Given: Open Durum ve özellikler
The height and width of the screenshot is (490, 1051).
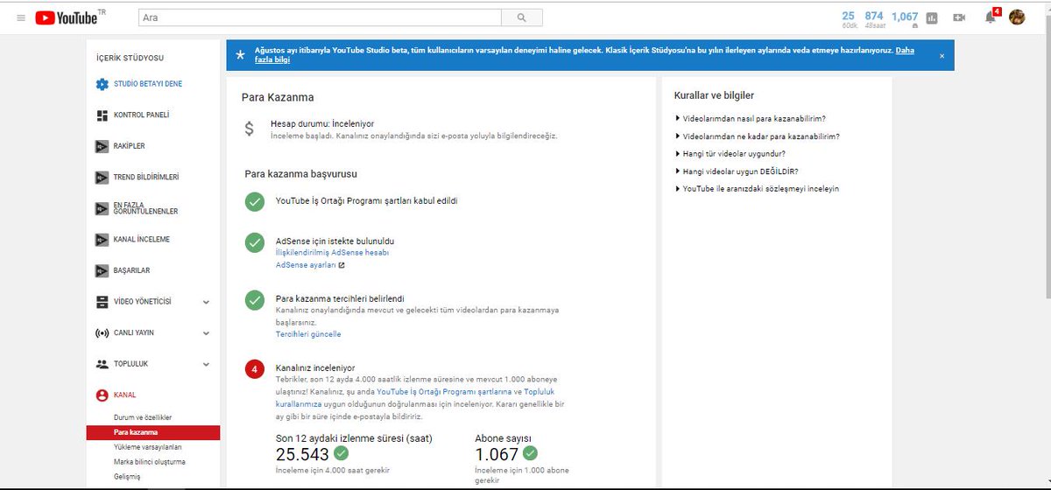Looking at the screenshot, I should (x=143, y=418).
